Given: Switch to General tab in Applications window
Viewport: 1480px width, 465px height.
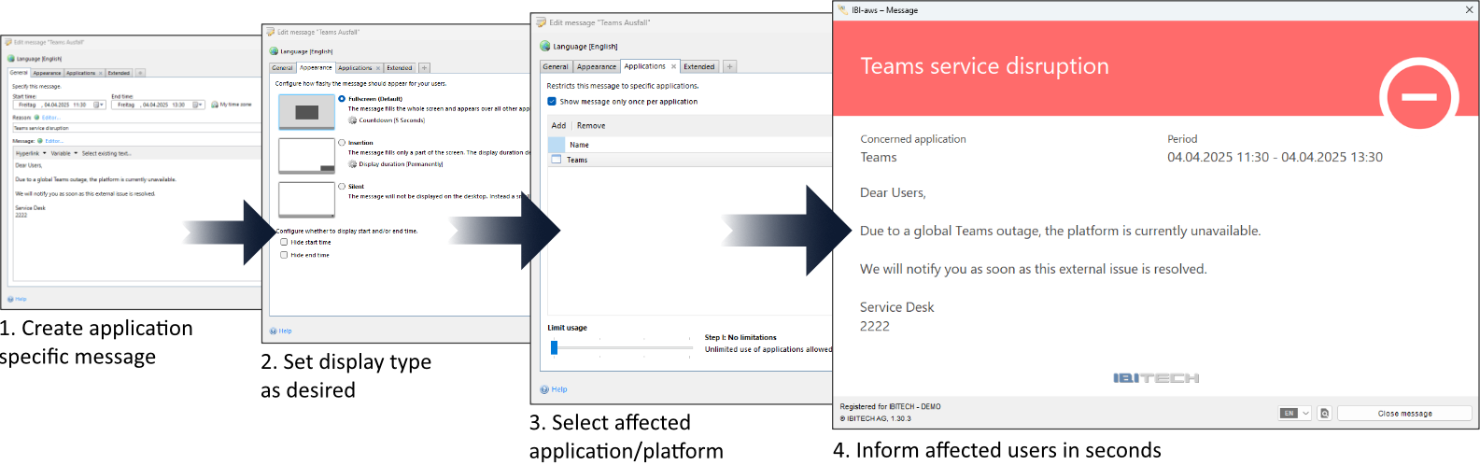Looking at the screenshot, I should [x=556, y=67].
